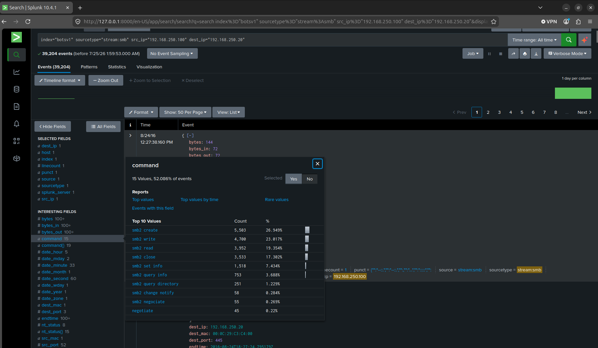Switch to the Patterns tab
This screenshot has height=348, width=598.
[x=89, y=67]
